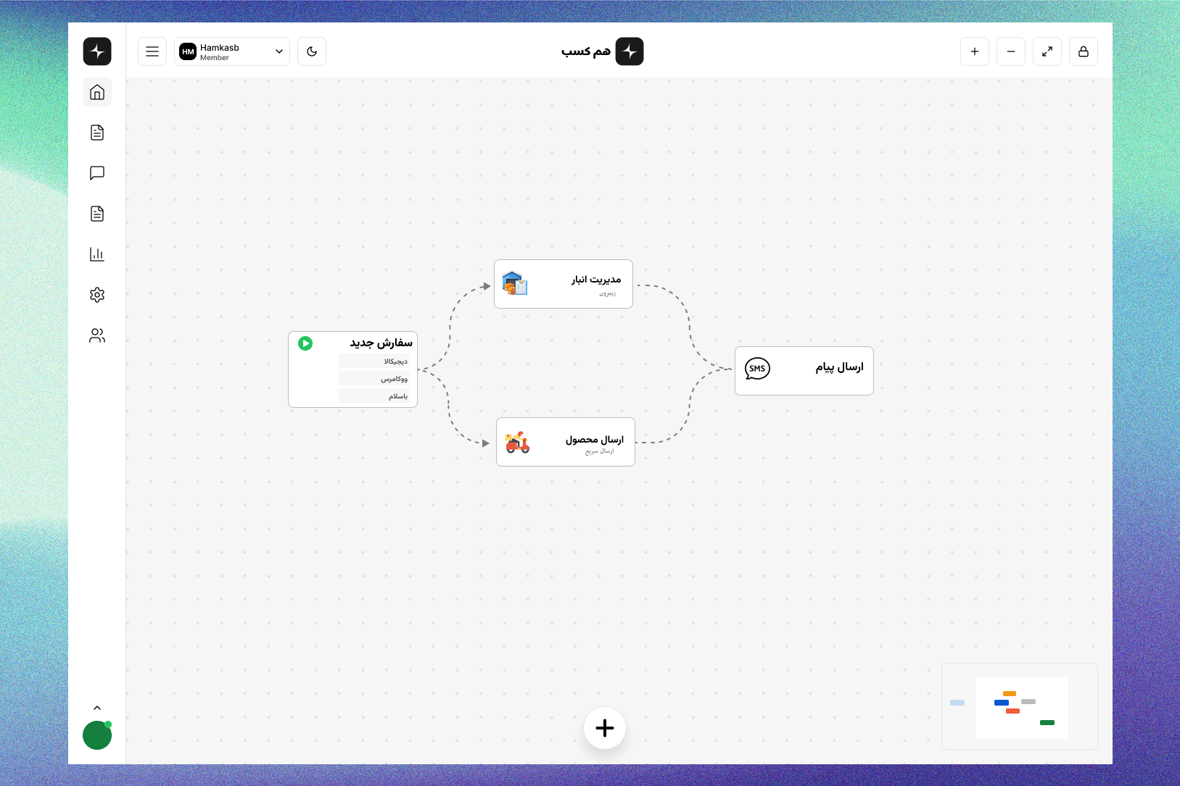Toggle dark mode moon button
This screenshot has width=1180, height=786.
click(312, 51)
